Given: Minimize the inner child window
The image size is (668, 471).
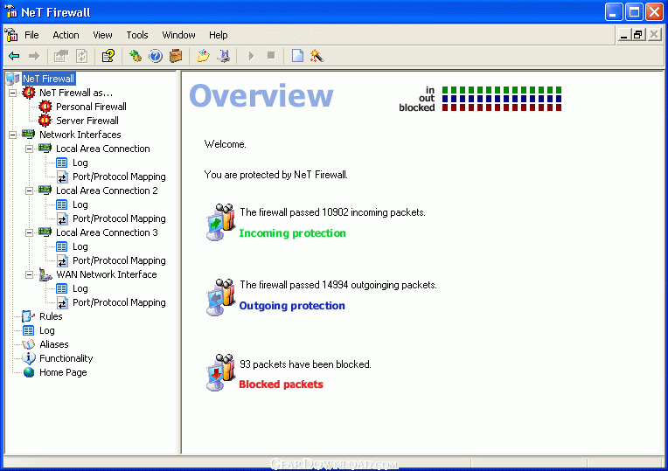Looking at the screenshot, I should [623, 34].
